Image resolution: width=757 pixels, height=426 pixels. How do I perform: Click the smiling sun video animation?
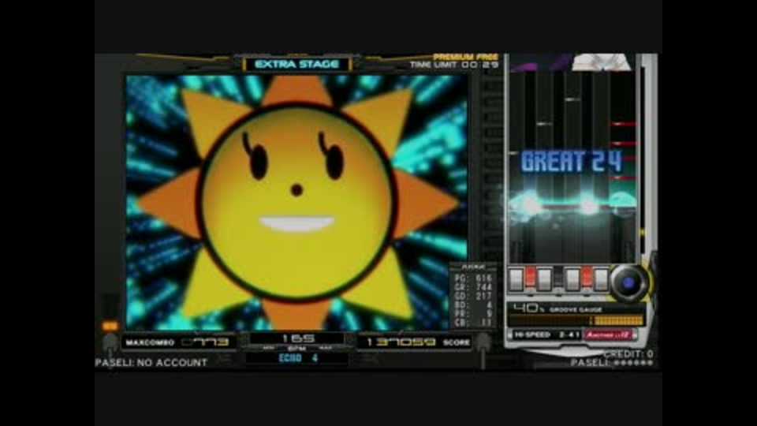296,202
